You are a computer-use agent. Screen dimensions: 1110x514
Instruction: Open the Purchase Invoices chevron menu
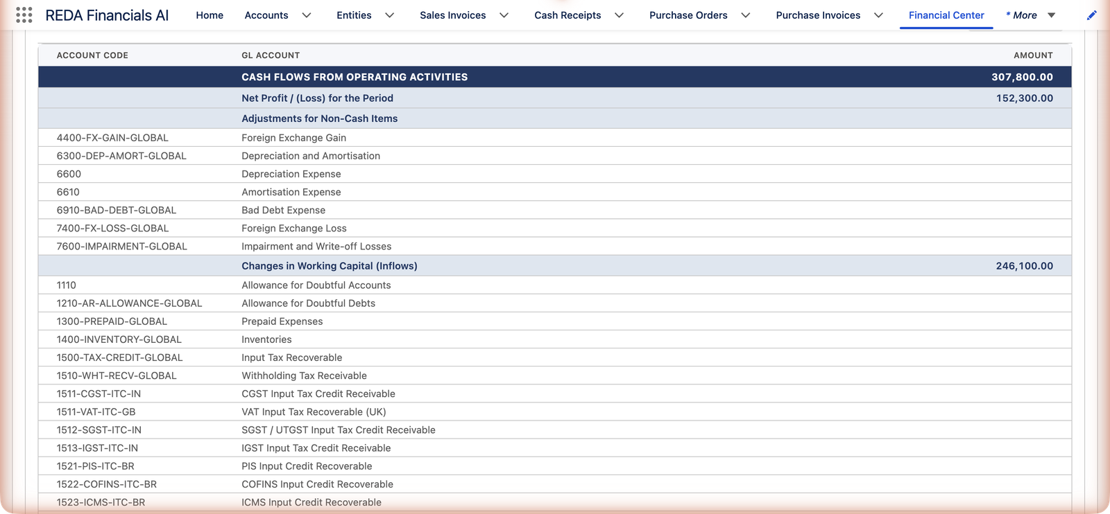coord(879,15)
